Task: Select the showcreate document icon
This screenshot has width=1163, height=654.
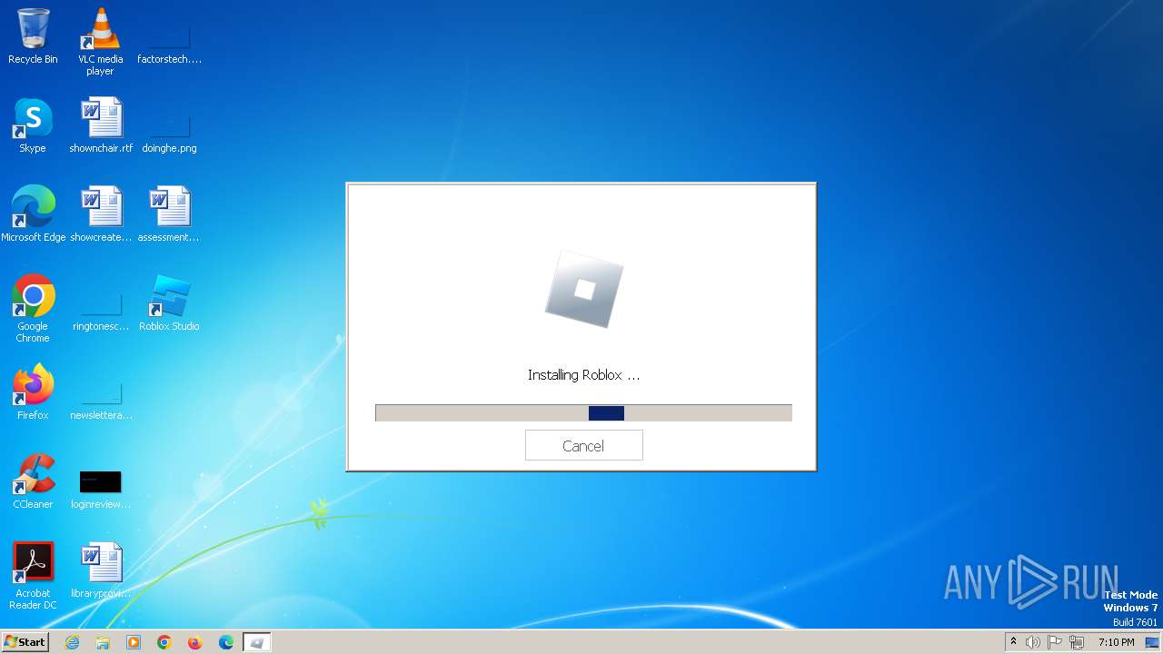Action: click(101, 214)
